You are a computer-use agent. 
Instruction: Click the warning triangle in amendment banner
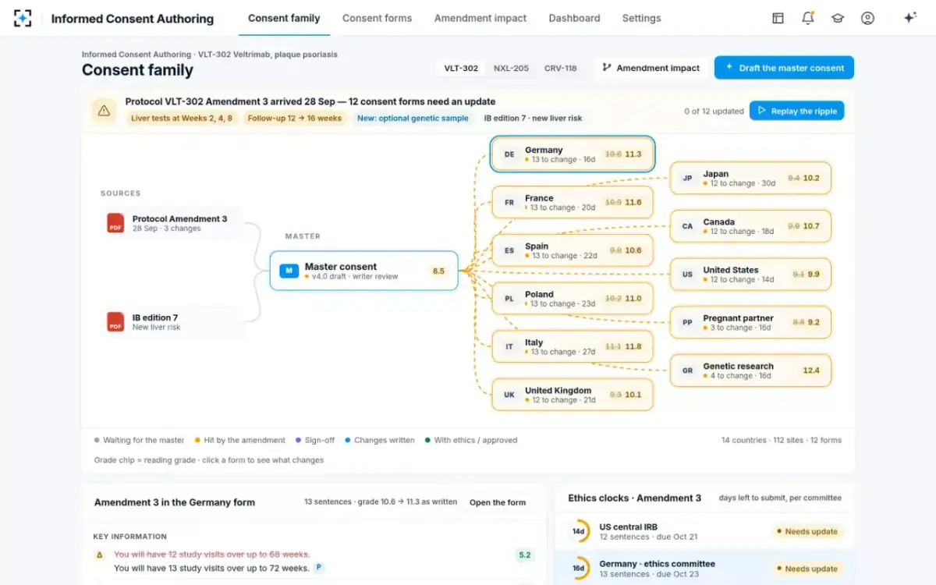tap(104, 111)
